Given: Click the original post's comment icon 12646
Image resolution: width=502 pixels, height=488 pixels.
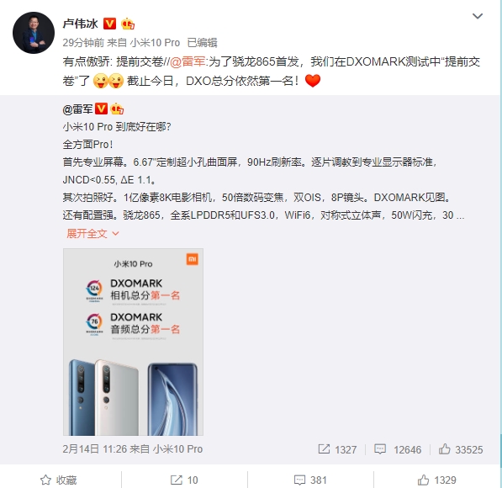Looking at the screenshot, I should 398,449.
